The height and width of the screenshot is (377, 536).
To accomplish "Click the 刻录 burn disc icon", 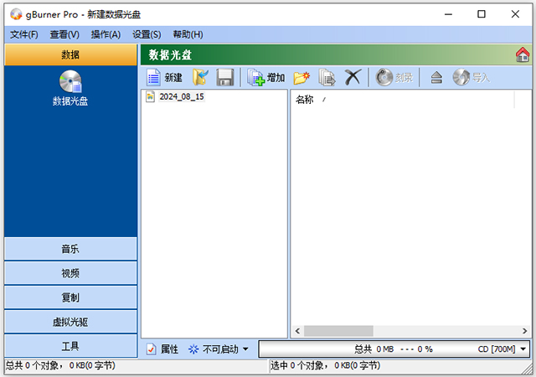I will pos(384,77).
